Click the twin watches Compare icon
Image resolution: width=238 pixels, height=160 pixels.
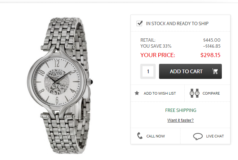tap(194, 93)
